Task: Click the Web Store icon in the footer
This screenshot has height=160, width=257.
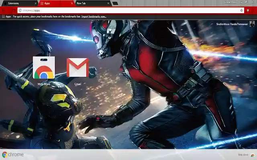Action: point(253,155)
